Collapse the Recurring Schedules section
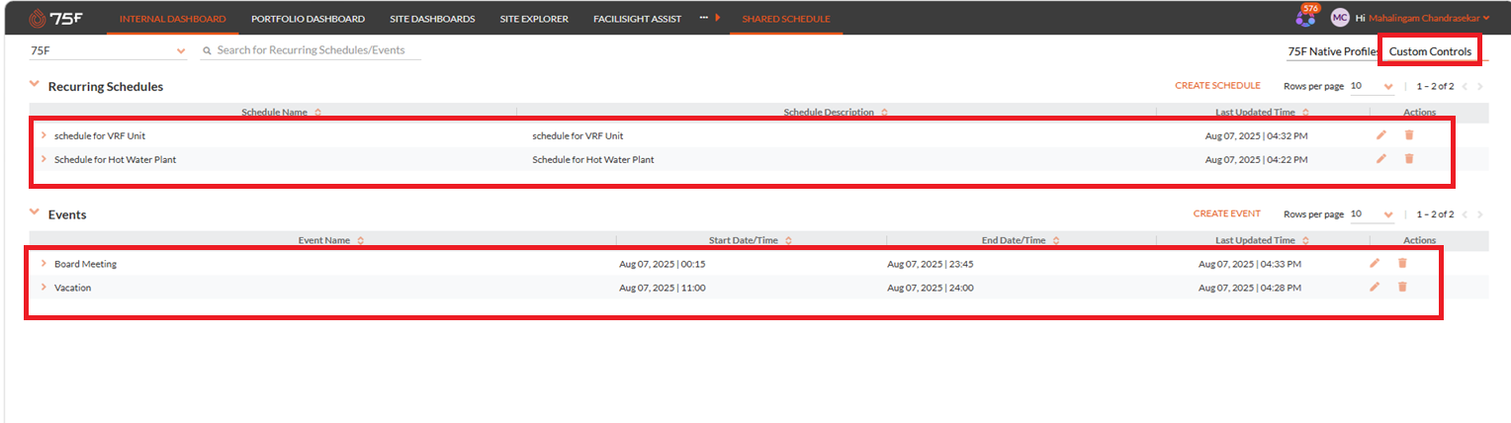 [35, 85]
